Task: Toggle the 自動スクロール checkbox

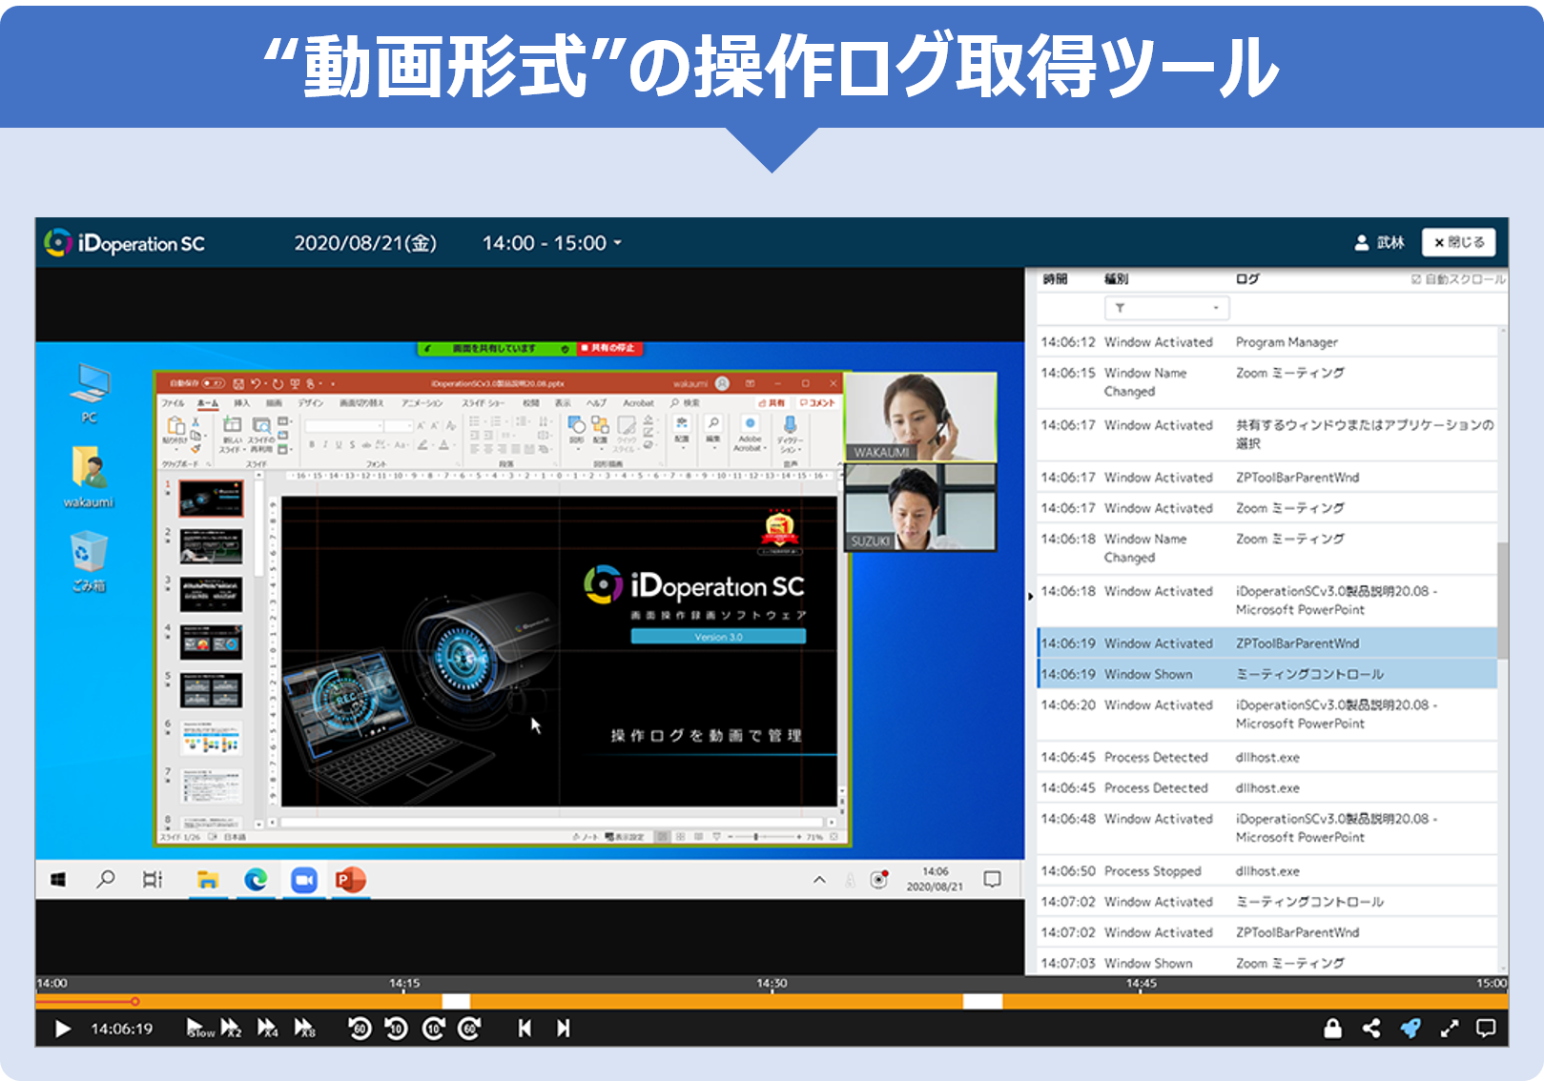Action: pos(1416,279)
